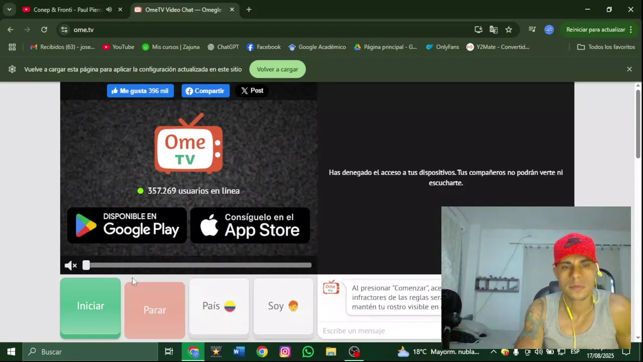This screenshot has height=362, width=643.
Task: Click Volver a cargar button
Action: 277,69
